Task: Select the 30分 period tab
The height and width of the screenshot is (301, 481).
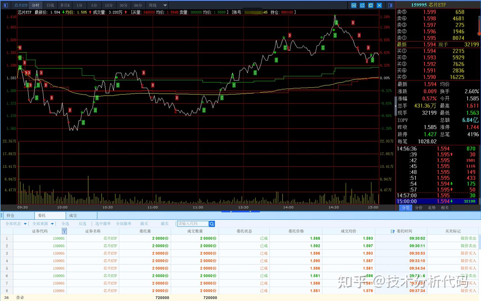Action: pos(124,5)
